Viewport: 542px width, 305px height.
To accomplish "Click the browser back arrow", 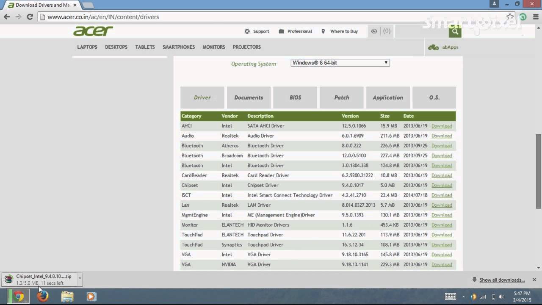I will [x=7, y=17].
